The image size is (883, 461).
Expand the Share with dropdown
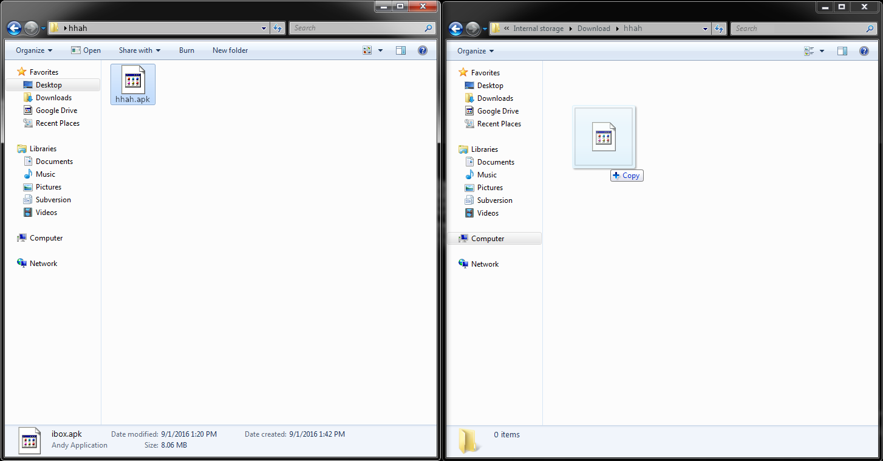tap(139, 50)
